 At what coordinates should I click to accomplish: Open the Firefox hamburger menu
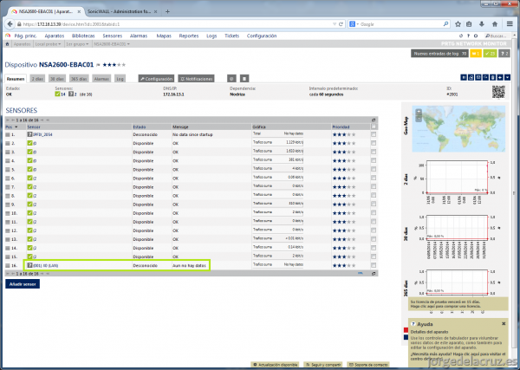(x=510, y=24)
